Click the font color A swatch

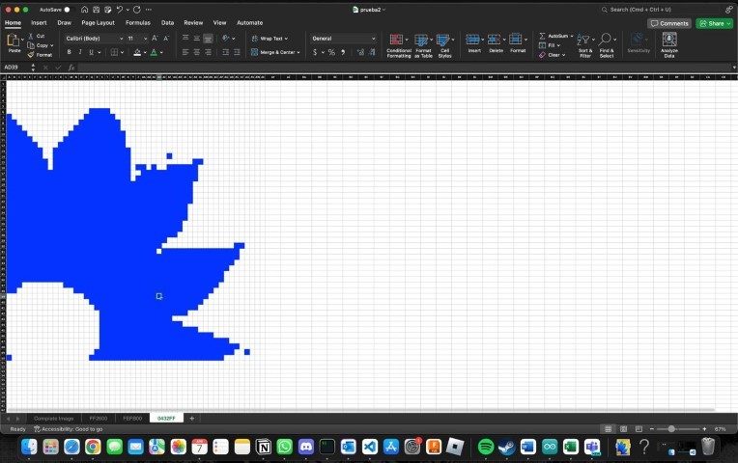pos(154,52)
